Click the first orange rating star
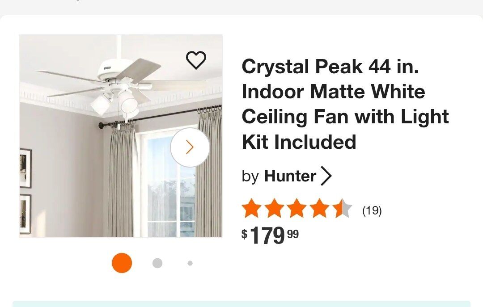The width and height of the screenshot is (483, 307). [x=251, y=209]
